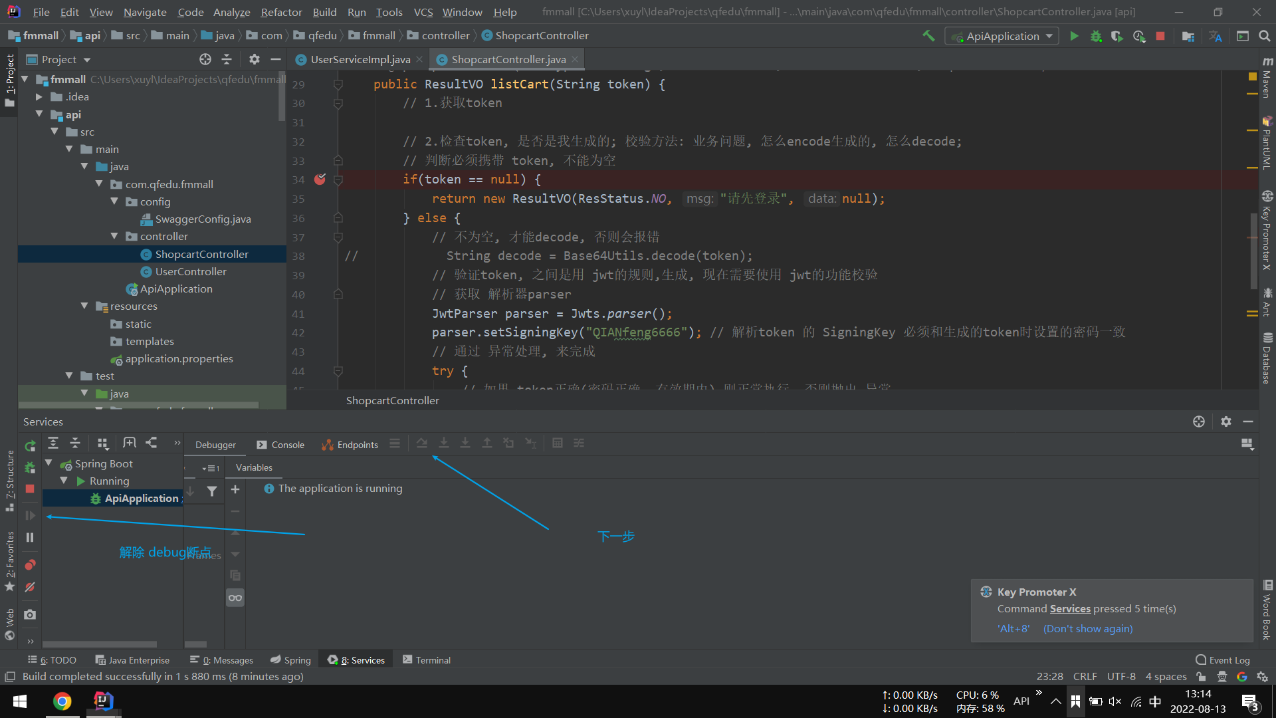Open the Terminal tool window tab

coord(427,660)
